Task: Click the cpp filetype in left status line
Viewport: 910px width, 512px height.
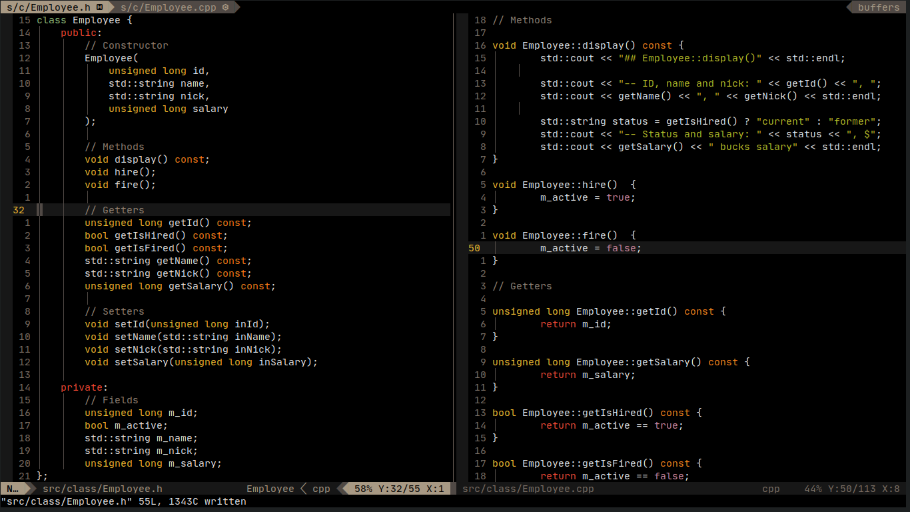Action: click(x=321, y=489)
